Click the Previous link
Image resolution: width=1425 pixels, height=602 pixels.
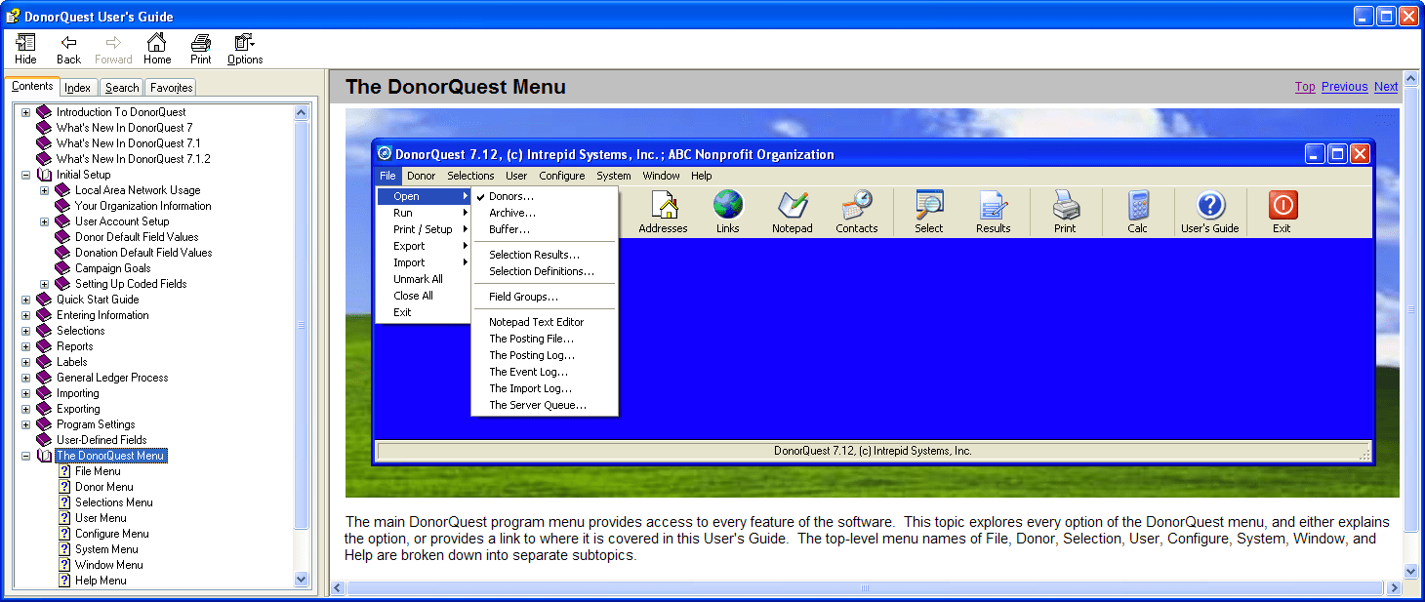pos(1344,86)
